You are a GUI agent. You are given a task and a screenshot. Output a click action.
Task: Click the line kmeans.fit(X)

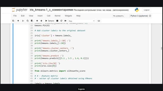42,26
